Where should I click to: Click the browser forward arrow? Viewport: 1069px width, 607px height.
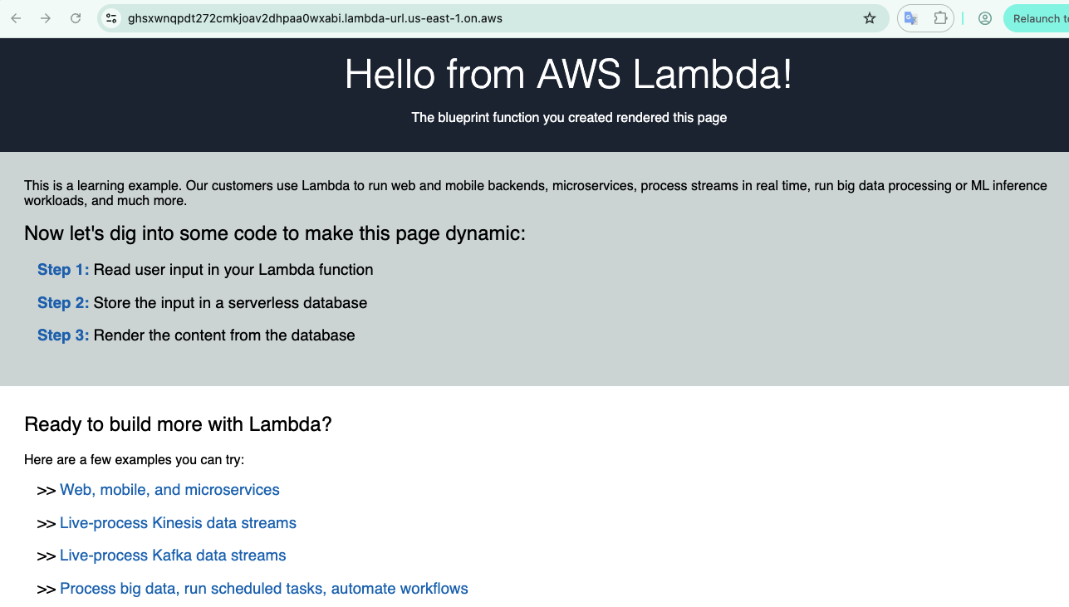[x=46, y=18]
